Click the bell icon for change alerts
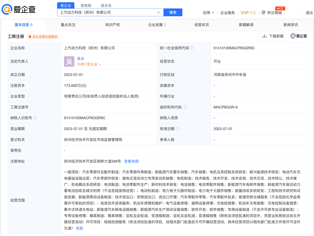 (30, 37)
